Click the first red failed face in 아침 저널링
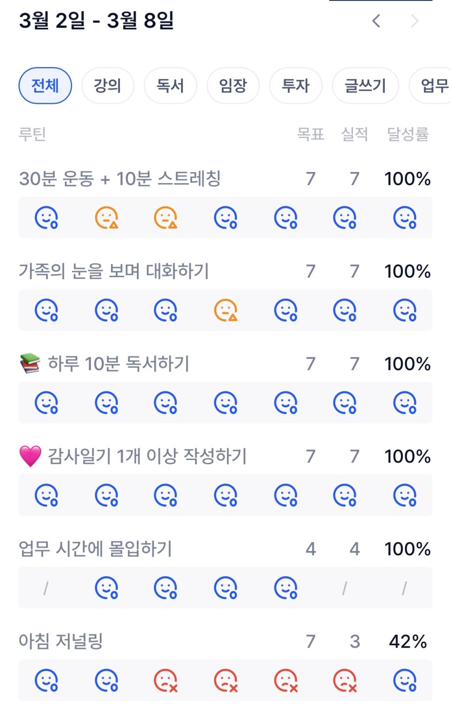Viewport: 451px width, 708px height. click(x=166, y=681)
